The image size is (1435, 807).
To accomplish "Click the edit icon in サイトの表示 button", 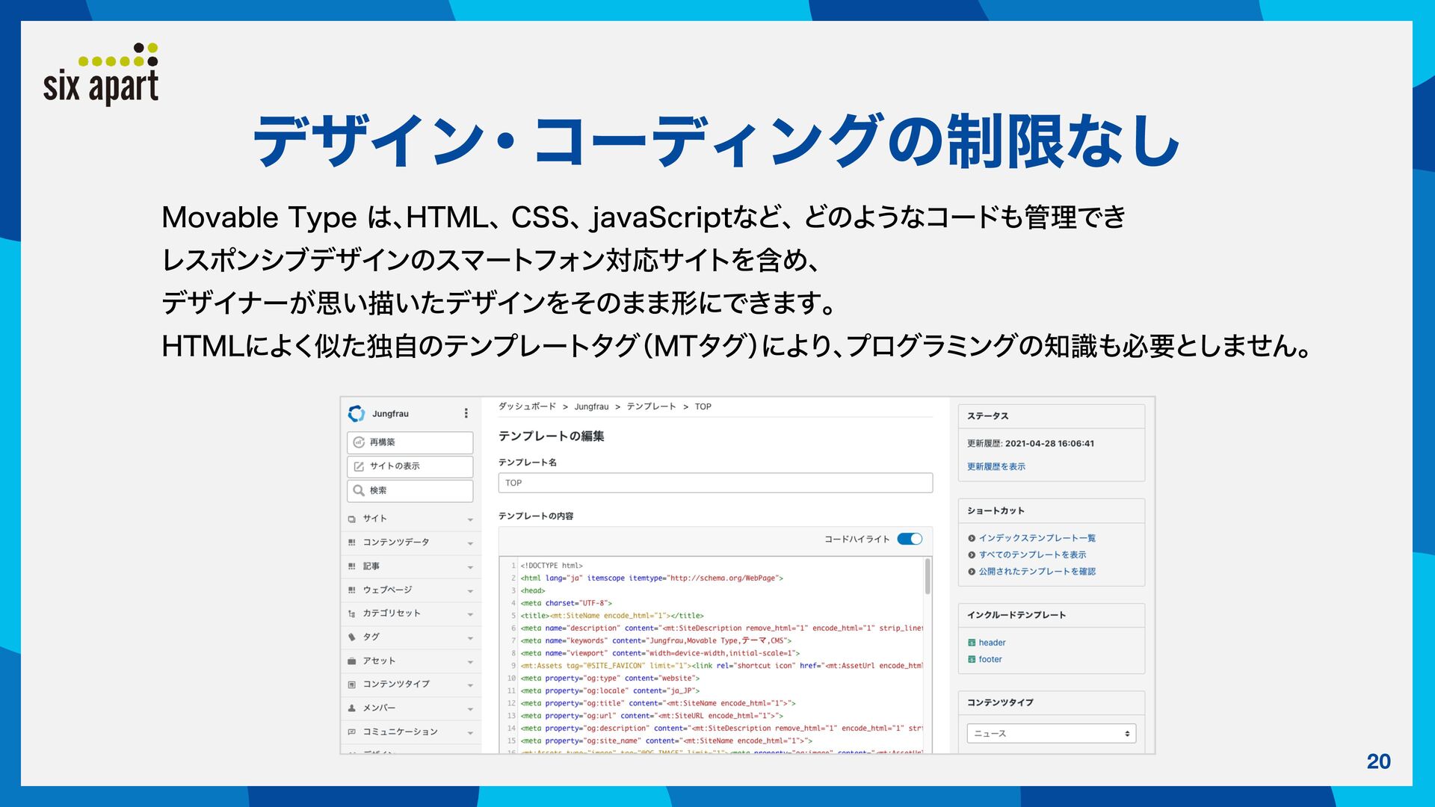I will (359, 466).
